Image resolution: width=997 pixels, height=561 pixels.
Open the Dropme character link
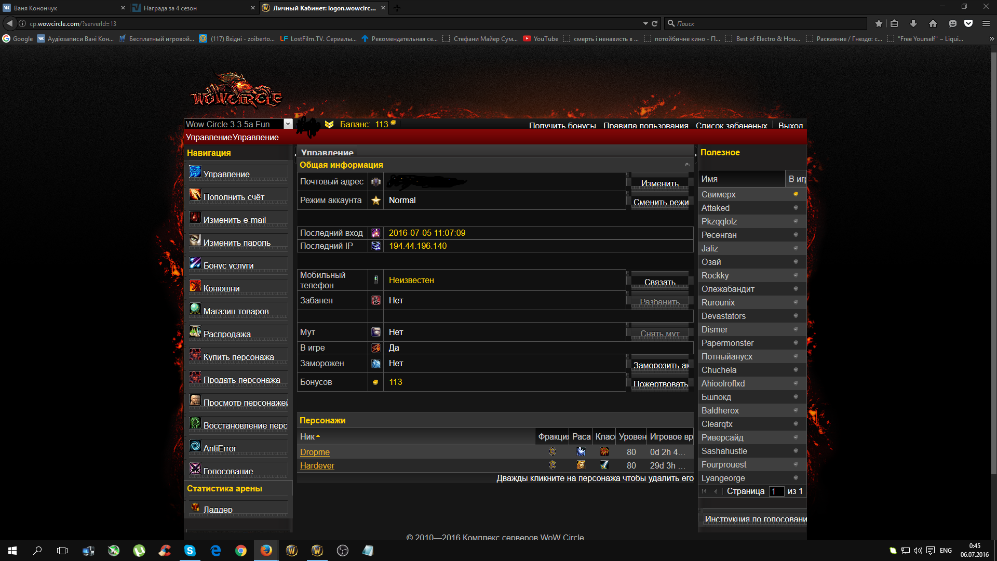pos(315,452)
